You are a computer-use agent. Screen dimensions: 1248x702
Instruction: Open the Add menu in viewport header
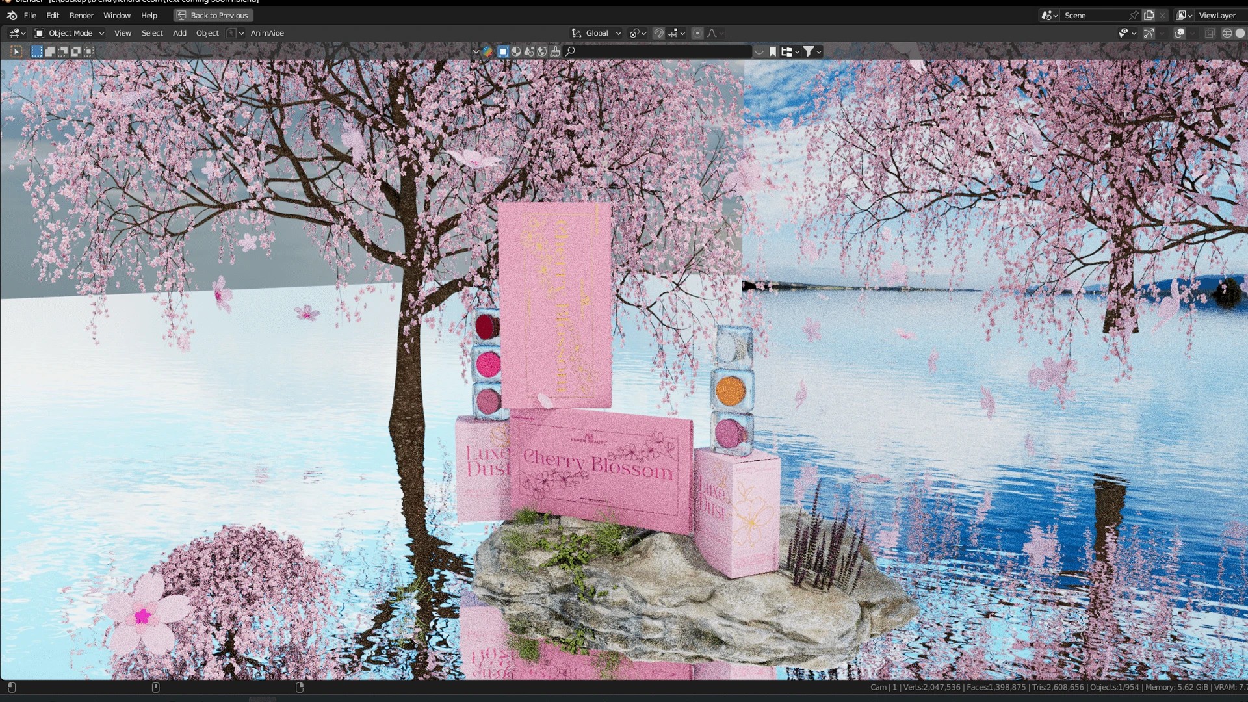[x=179, y=33]
